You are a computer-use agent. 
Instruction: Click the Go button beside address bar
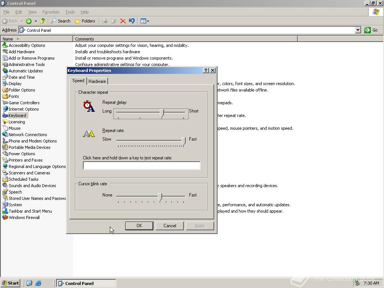[x=372, y=30]
